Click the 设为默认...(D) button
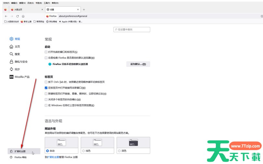Image resolution: width=263 pixels, height=164 pixels. 138,64
